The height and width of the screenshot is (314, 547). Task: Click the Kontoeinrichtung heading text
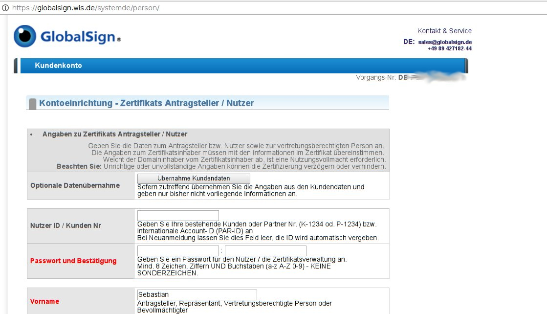(146, 103)
